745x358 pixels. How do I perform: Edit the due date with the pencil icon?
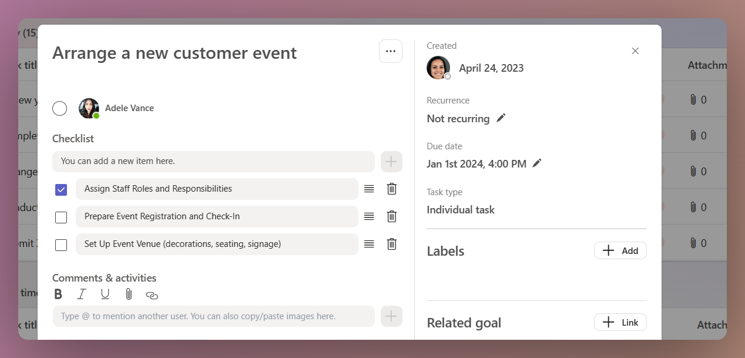pos(536,163)
